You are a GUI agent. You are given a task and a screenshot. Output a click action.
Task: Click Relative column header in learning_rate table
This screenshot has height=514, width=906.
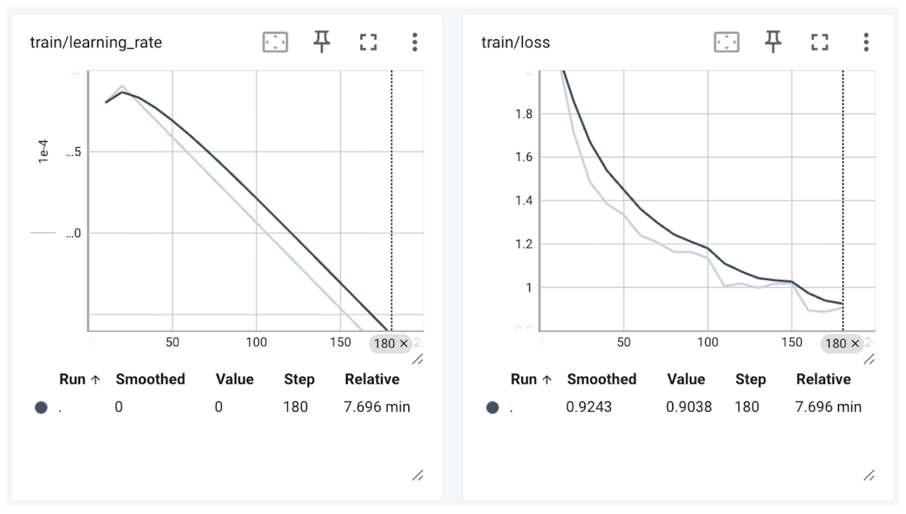pyautogui.click(x=372, y=379)
